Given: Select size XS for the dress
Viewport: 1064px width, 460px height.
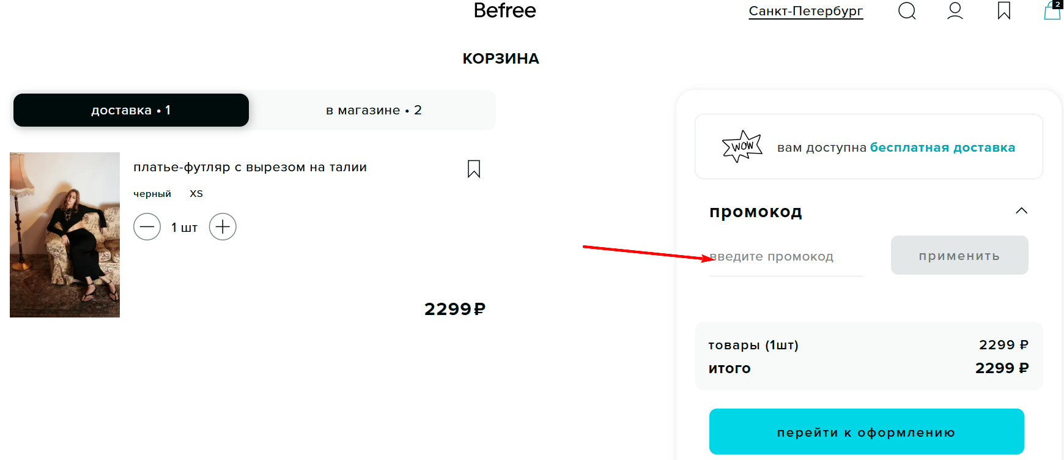Looking at the screenshot, I should pyautogui.click(x=196, y=193).
